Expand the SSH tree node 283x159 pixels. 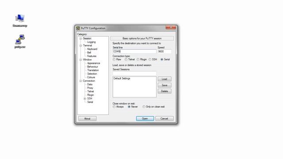85,98
